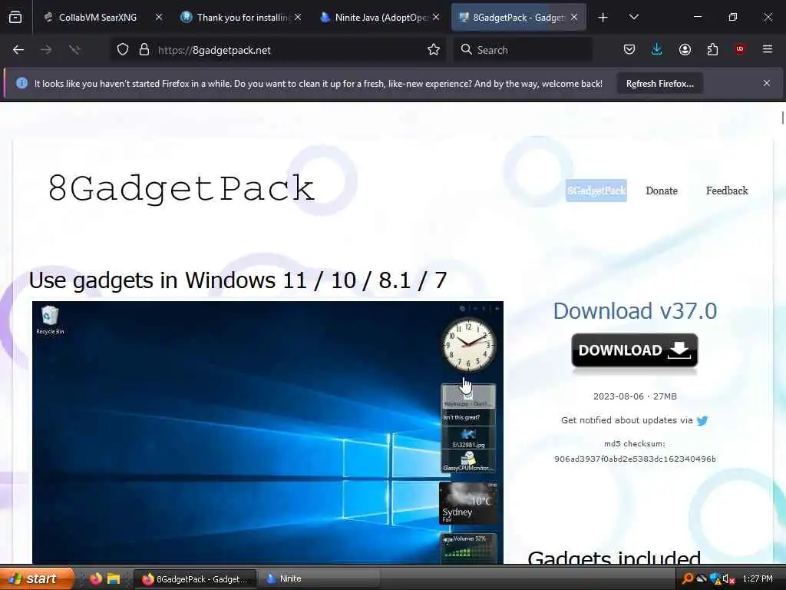This screenshot has width=786, height=590.
Task: Open the Firefox account icon
Action: click(685, 50)
